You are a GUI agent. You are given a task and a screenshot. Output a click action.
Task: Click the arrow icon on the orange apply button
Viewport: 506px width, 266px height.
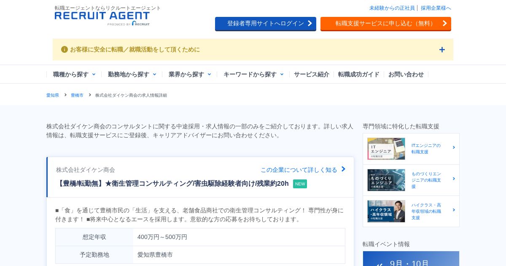(x=444, y=23)
